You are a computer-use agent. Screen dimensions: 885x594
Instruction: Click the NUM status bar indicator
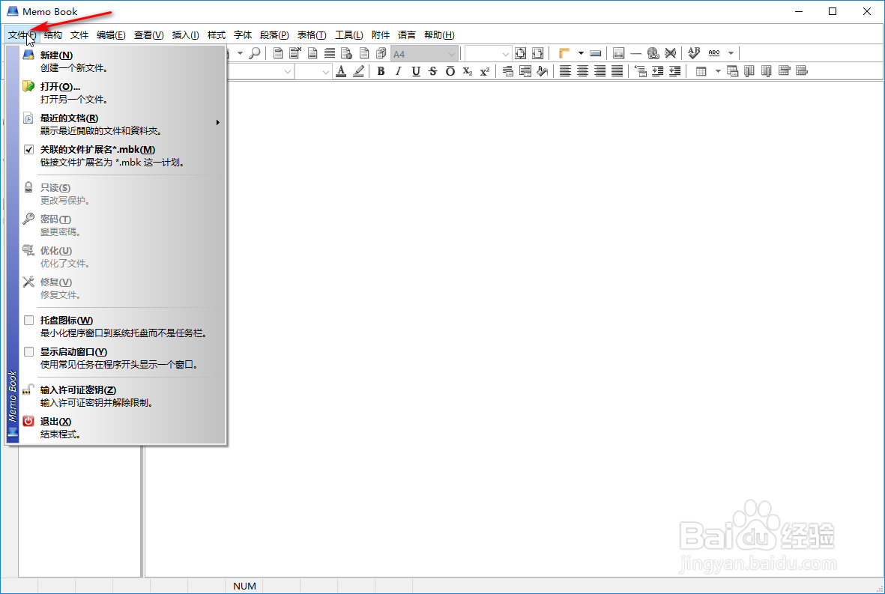point(244,586)
